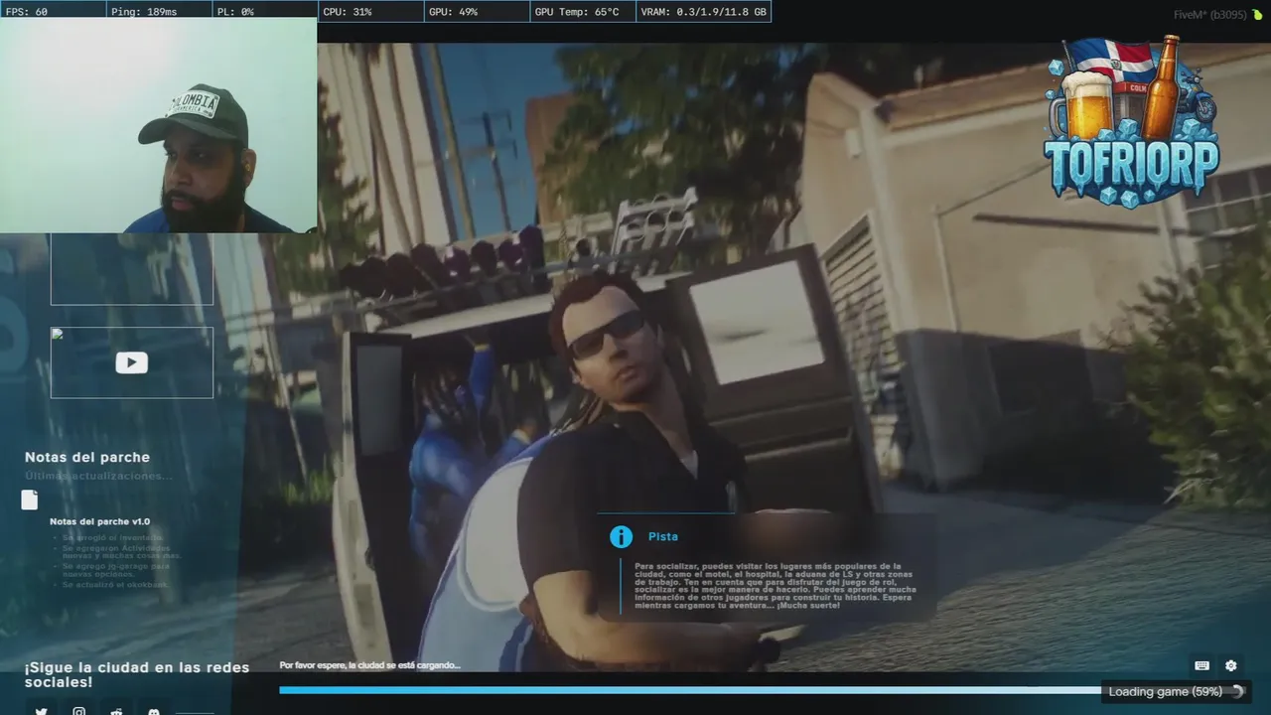
Task: Select 'Notas del parche v1.0' entry
Action: (99, 521)
